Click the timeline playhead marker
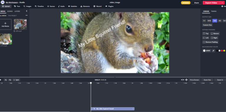Image resolution: width=226 pixels, height=112 pixels. click(91, 83)
